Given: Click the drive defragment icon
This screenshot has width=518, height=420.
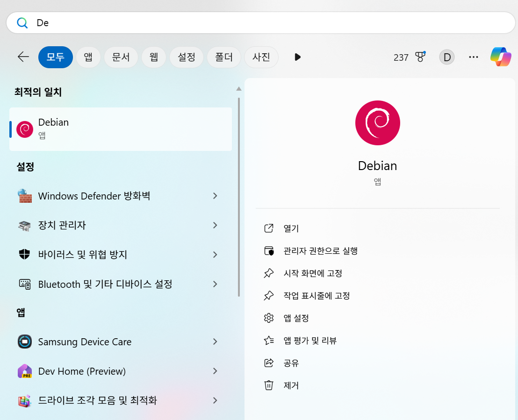Looking at the screenshot, I should (25, 400).
